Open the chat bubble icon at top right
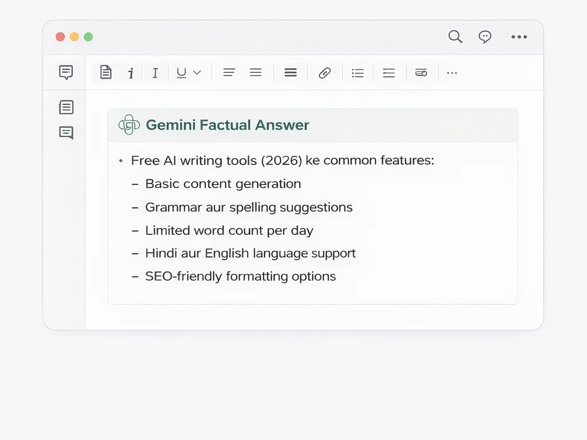587x440 pixels. [x=485, y=37]
